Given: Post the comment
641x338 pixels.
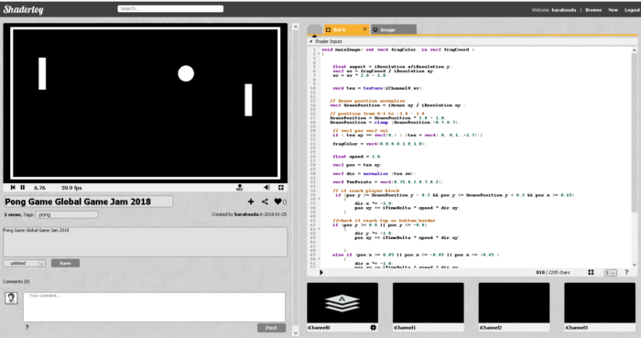Looking at the screenshot, I should point(271,328).
